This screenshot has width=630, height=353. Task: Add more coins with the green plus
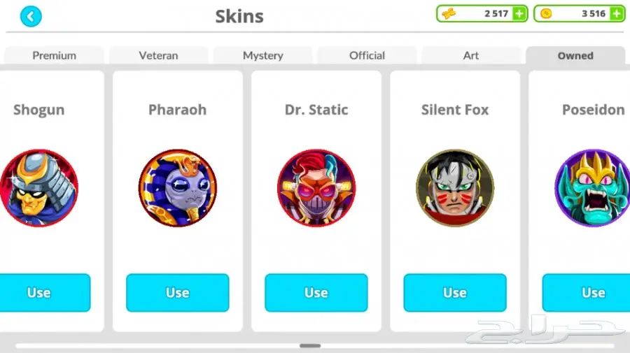(x=617, y=14)
